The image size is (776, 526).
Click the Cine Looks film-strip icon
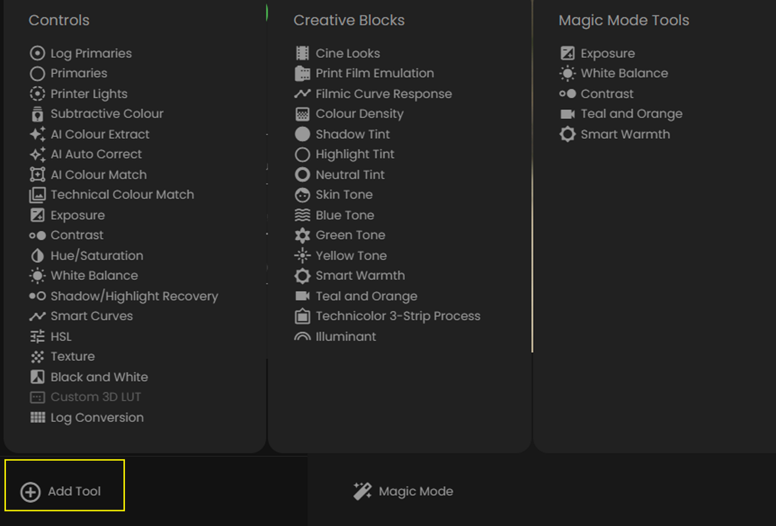tap(303, 53)
